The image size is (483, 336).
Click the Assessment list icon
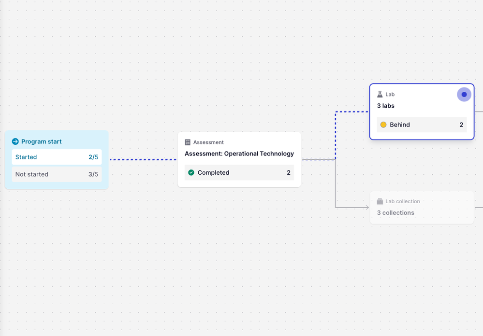(x=188, y=142)
